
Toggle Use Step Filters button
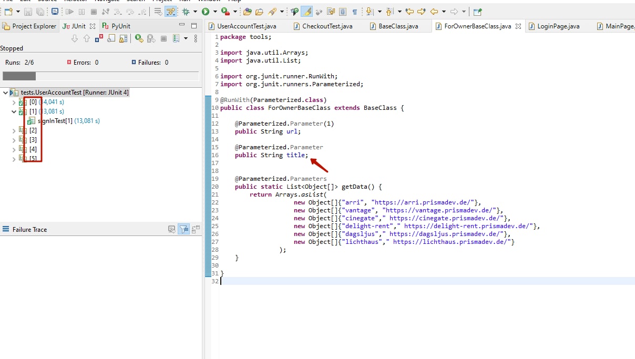pyautogui.click(x=170, y=12)
